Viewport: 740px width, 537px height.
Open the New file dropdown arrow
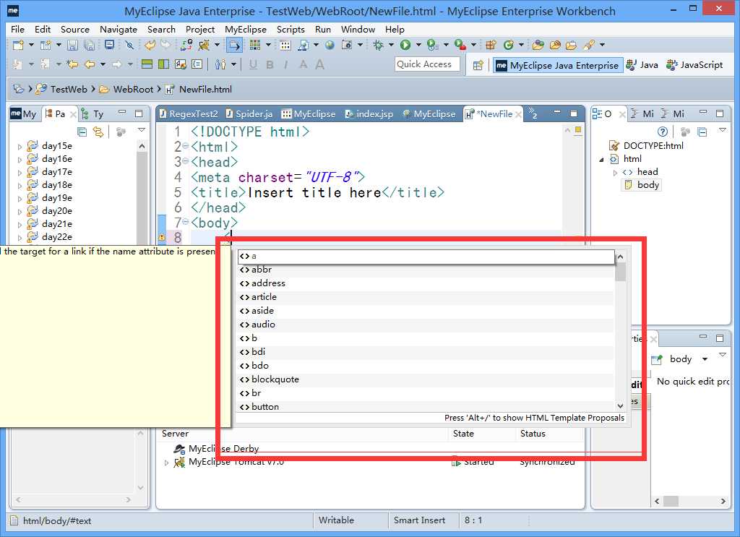coord(31,45)
